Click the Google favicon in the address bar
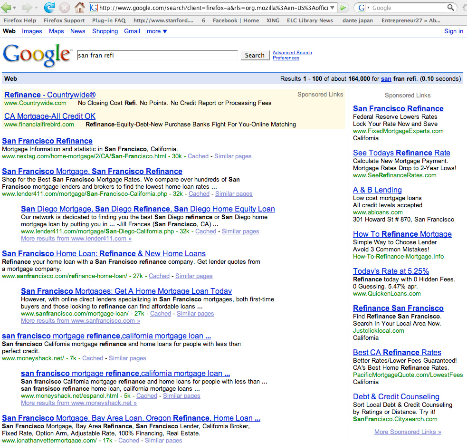This screenshot has width=467, height=443. pos(94,8)
